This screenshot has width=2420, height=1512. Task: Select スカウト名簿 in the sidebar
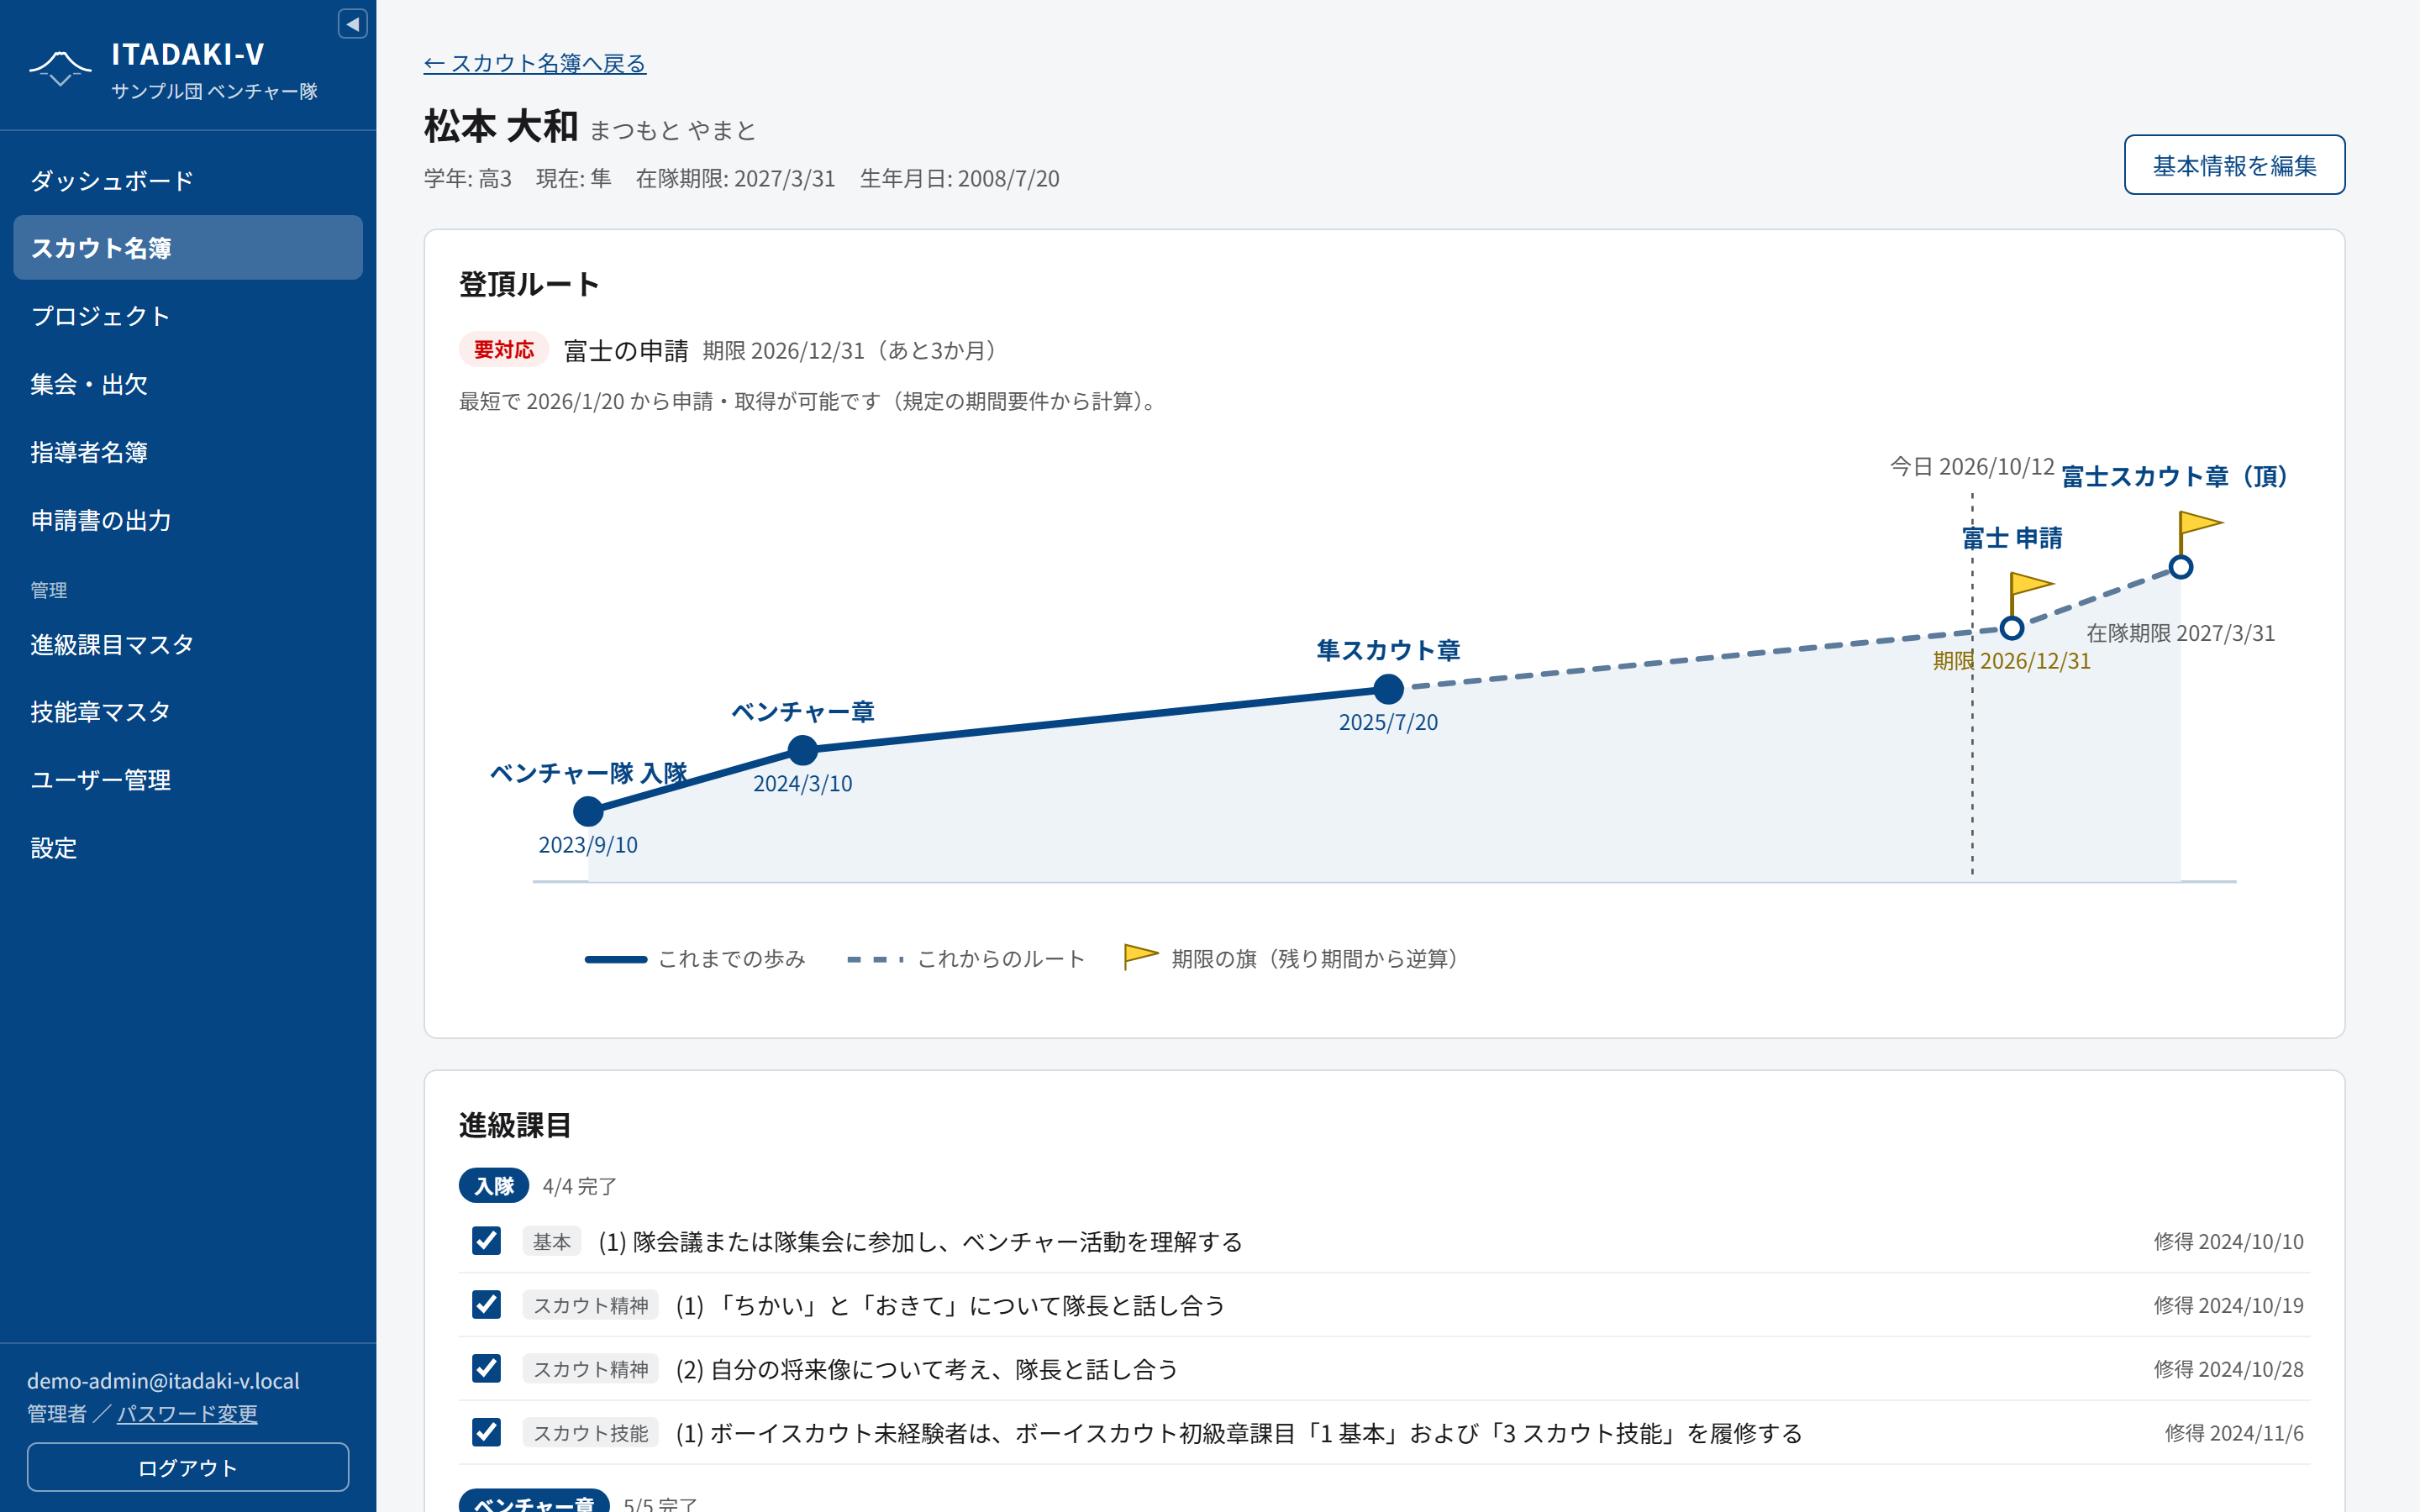(188, 247)
